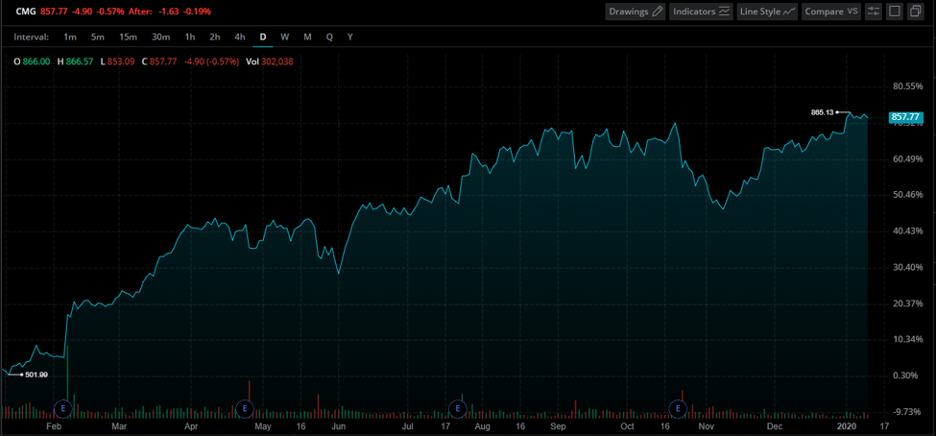This screenshot has height=436, width=936.
Task: Open the Indicators menu
Action: (702, 12)
